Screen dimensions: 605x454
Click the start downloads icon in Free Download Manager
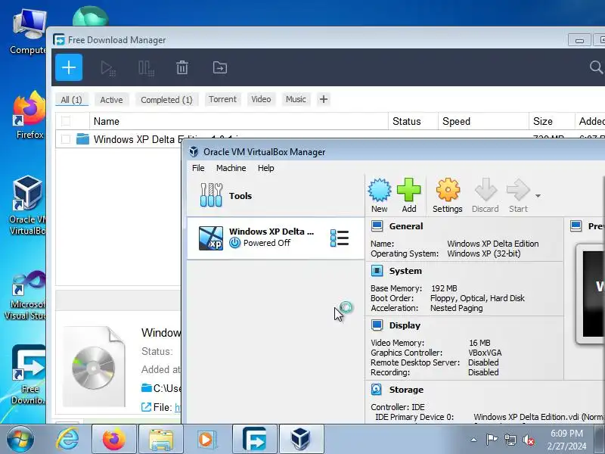click(x=108, y=68)
